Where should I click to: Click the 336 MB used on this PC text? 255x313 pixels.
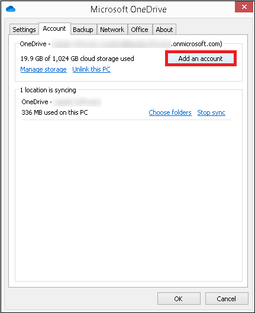[54, 112]
